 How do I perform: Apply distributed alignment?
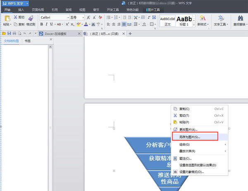[x=129, y=24]
